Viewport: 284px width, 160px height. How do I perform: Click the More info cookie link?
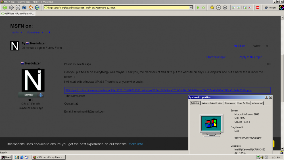(x=136, y=144)
